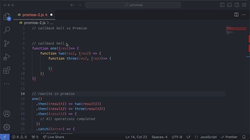Close unsaved promise-2.js tab via dot
Screen dimensions: 250x140
(51, 15)
